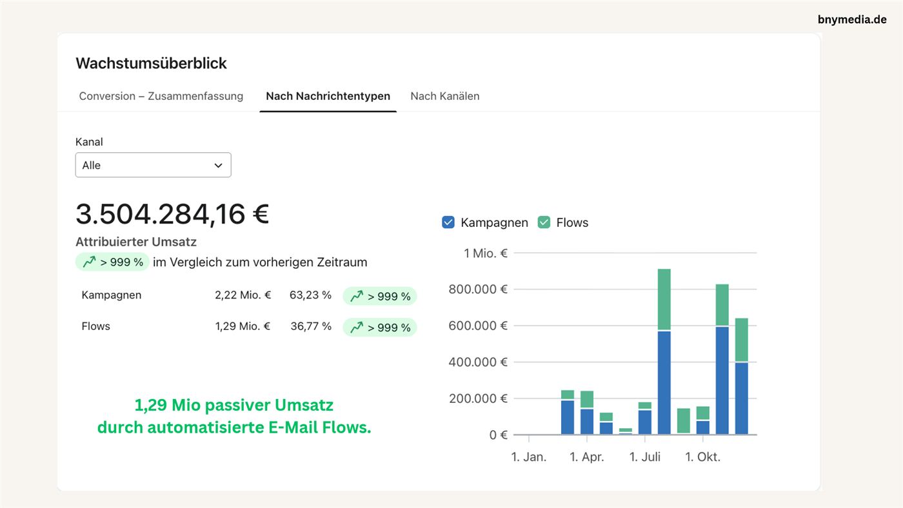Click the 63,23 % share value
This screenshot has width=903, height=508.
pos(311,295)
